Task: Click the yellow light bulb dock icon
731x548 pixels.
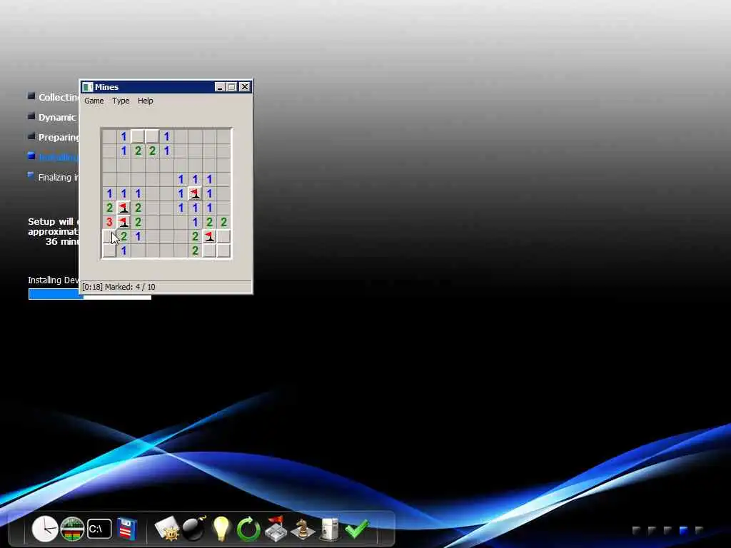Action: pyautogui.click(x=221, y=529)
